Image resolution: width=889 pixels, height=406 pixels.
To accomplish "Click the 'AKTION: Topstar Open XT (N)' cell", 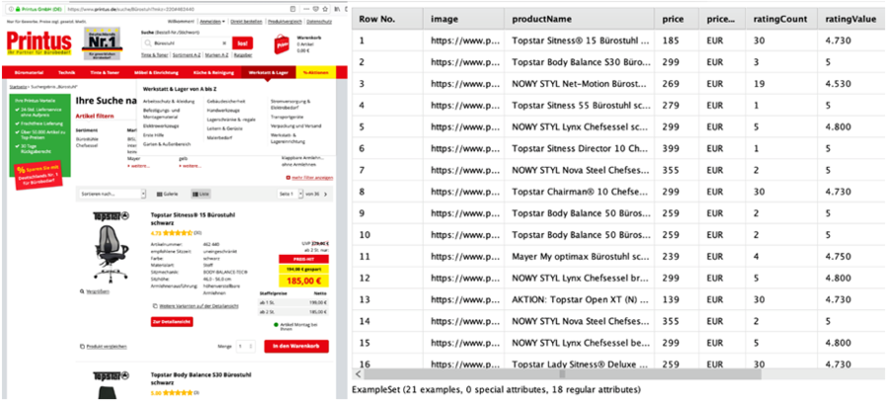I will 579,299.
